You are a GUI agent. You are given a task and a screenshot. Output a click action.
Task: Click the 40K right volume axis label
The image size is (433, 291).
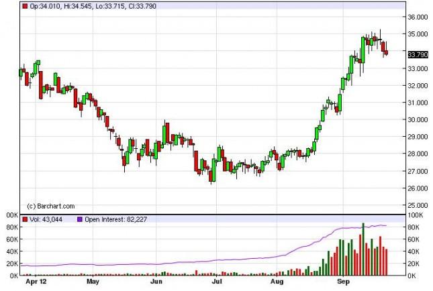coord(414,251)
